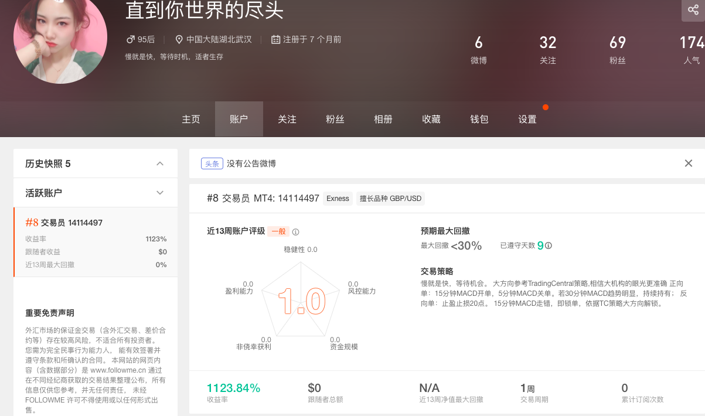Click the 资金规模 radar label
This screenshot has height=416, width=705.
pyautogui.click(x=343, y=347)
